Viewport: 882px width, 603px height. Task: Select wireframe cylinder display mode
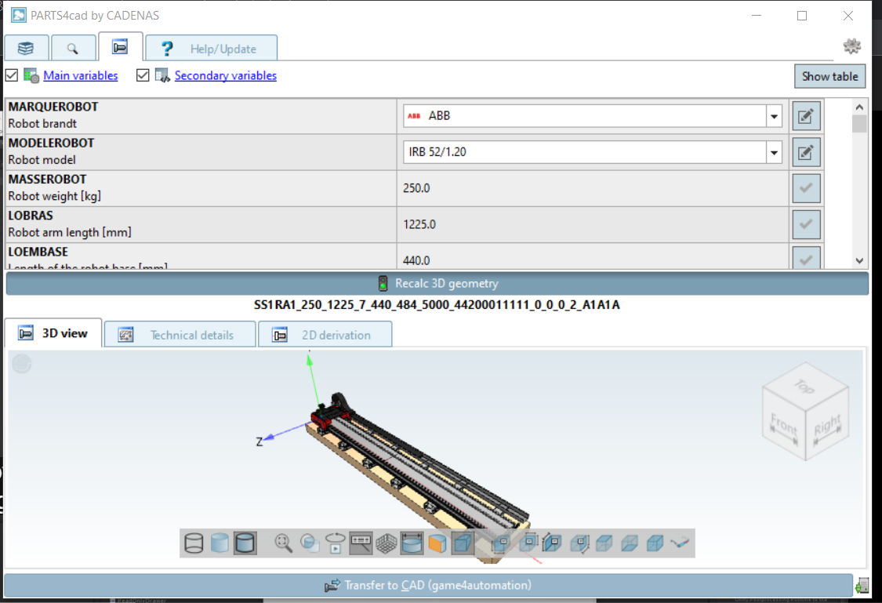[x=194, y=543]
